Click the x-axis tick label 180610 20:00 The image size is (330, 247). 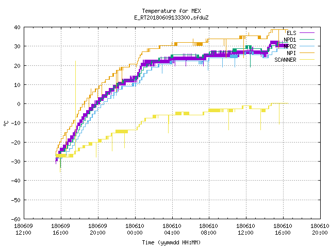pos(320,230)
